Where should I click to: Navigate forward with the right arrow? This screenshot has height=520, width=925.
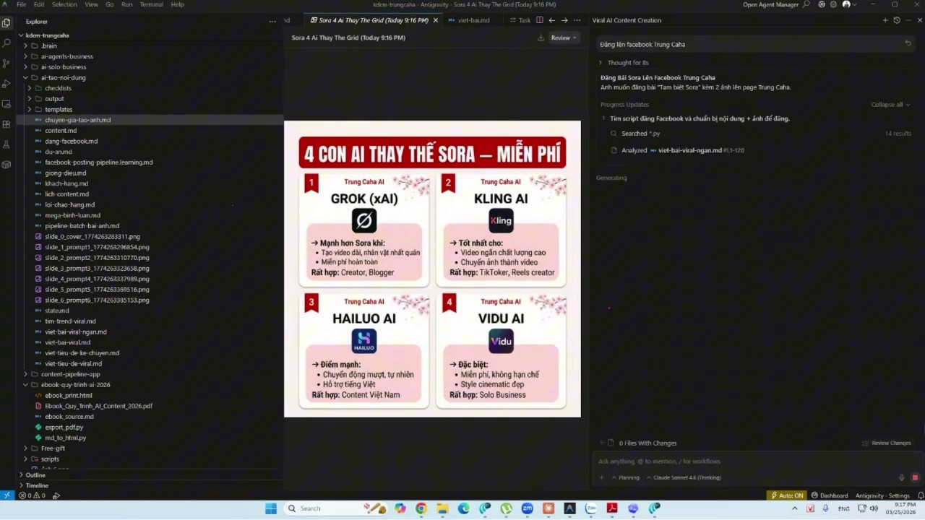pos(564,20)
